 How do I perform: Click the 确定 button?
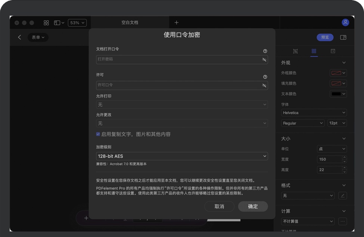point(253,206)
